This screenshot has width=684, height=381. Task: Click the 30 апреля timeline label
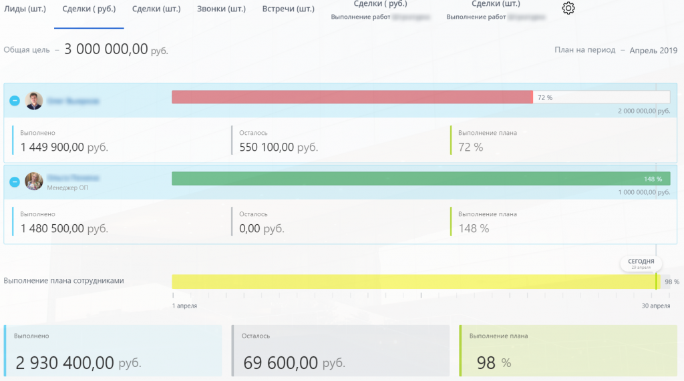(x=656, y=306)
